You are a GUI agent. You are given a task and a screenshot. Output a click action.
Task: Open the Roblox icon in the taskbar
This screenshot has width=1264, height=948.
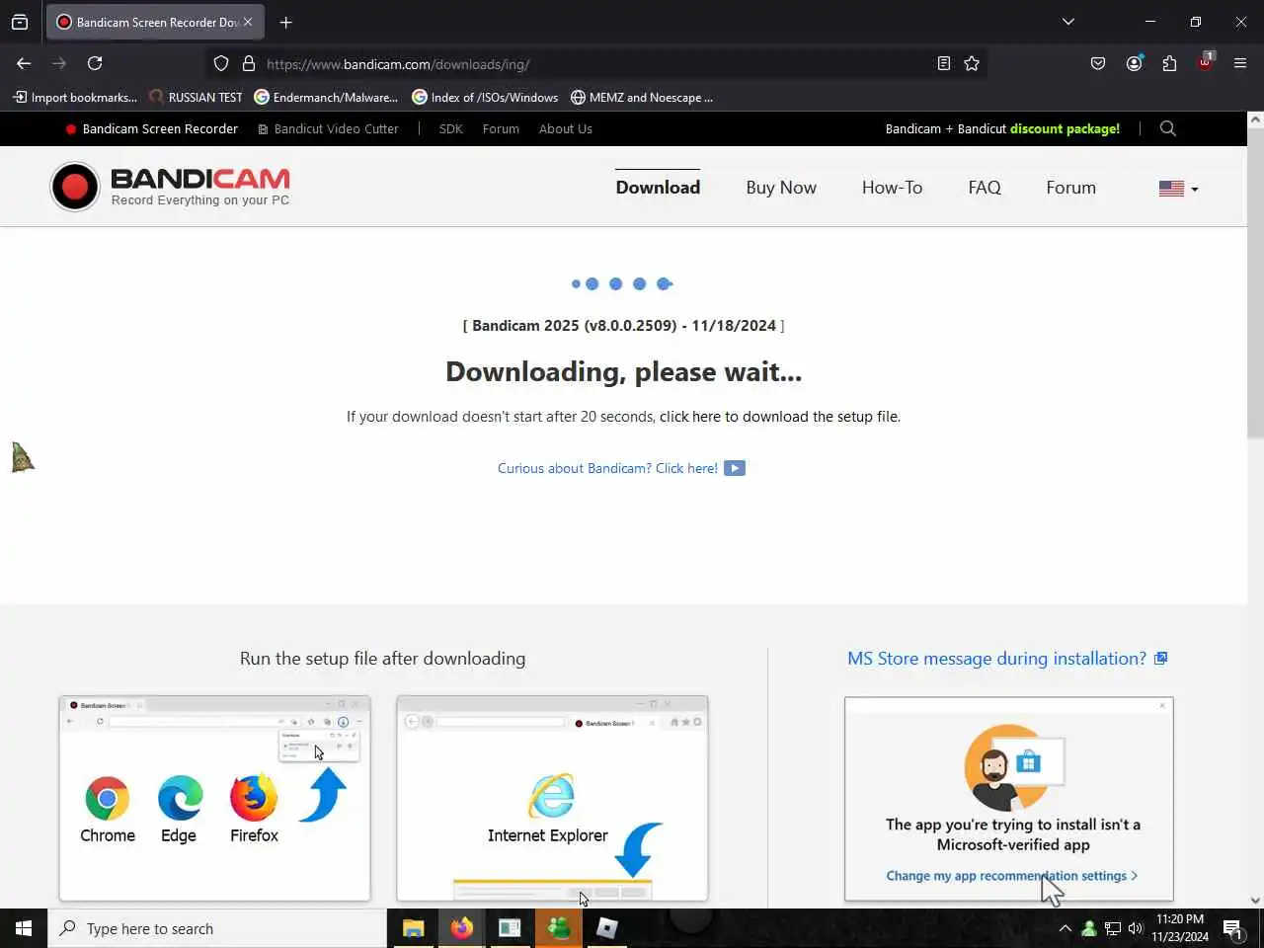click(x=606, y=928)
